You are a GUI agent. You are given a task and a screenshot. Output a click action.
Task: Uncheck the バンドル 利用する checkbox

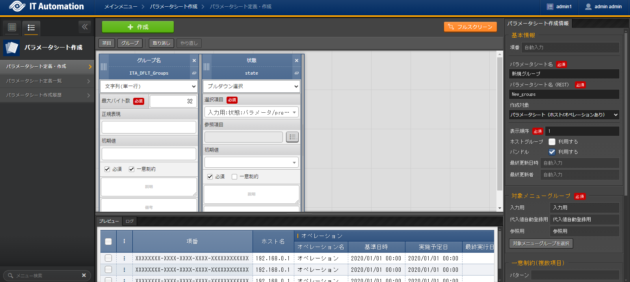[x=552, y=152]
